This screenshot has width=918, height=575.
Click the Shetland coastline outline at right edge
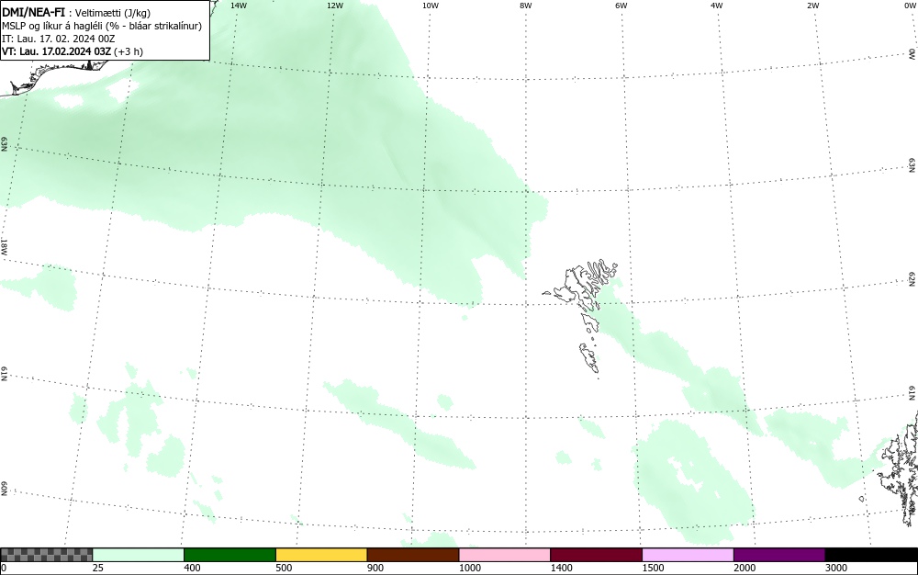[x=899, y=468]
